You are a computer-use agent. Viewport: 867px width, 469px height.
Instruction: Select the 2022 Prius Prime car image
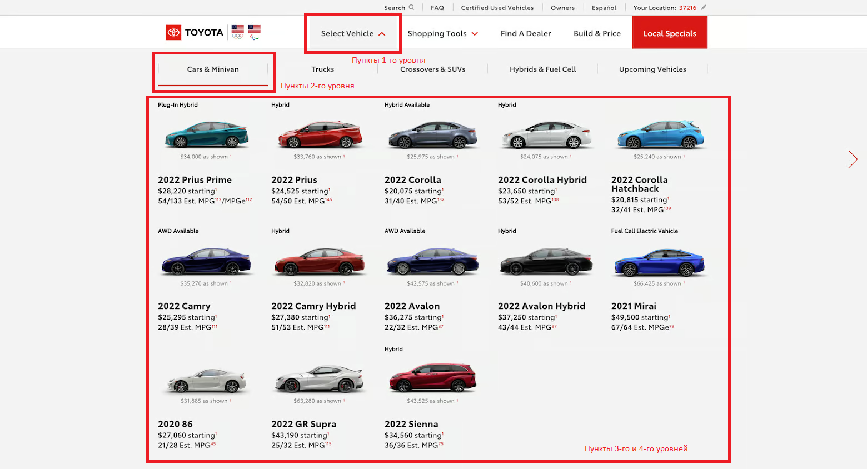tap(206, 134)
